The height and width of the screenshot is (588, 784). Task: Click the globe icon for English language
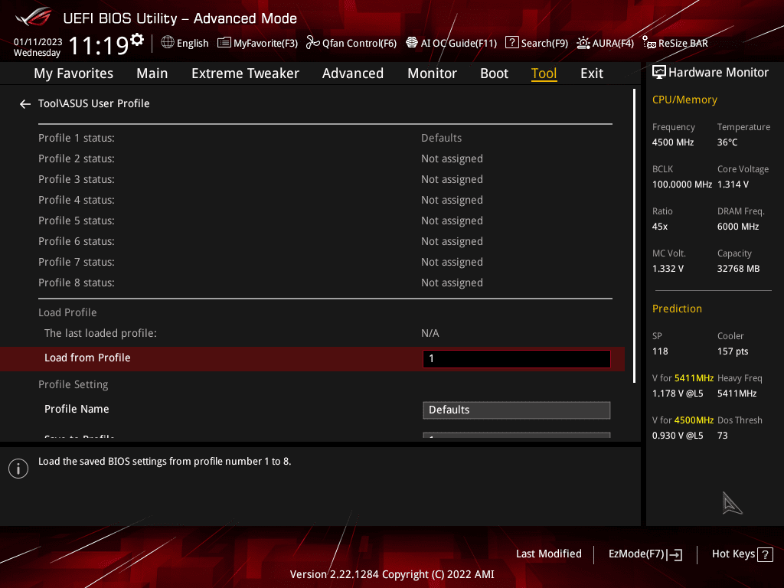click(x=168, y=43)
